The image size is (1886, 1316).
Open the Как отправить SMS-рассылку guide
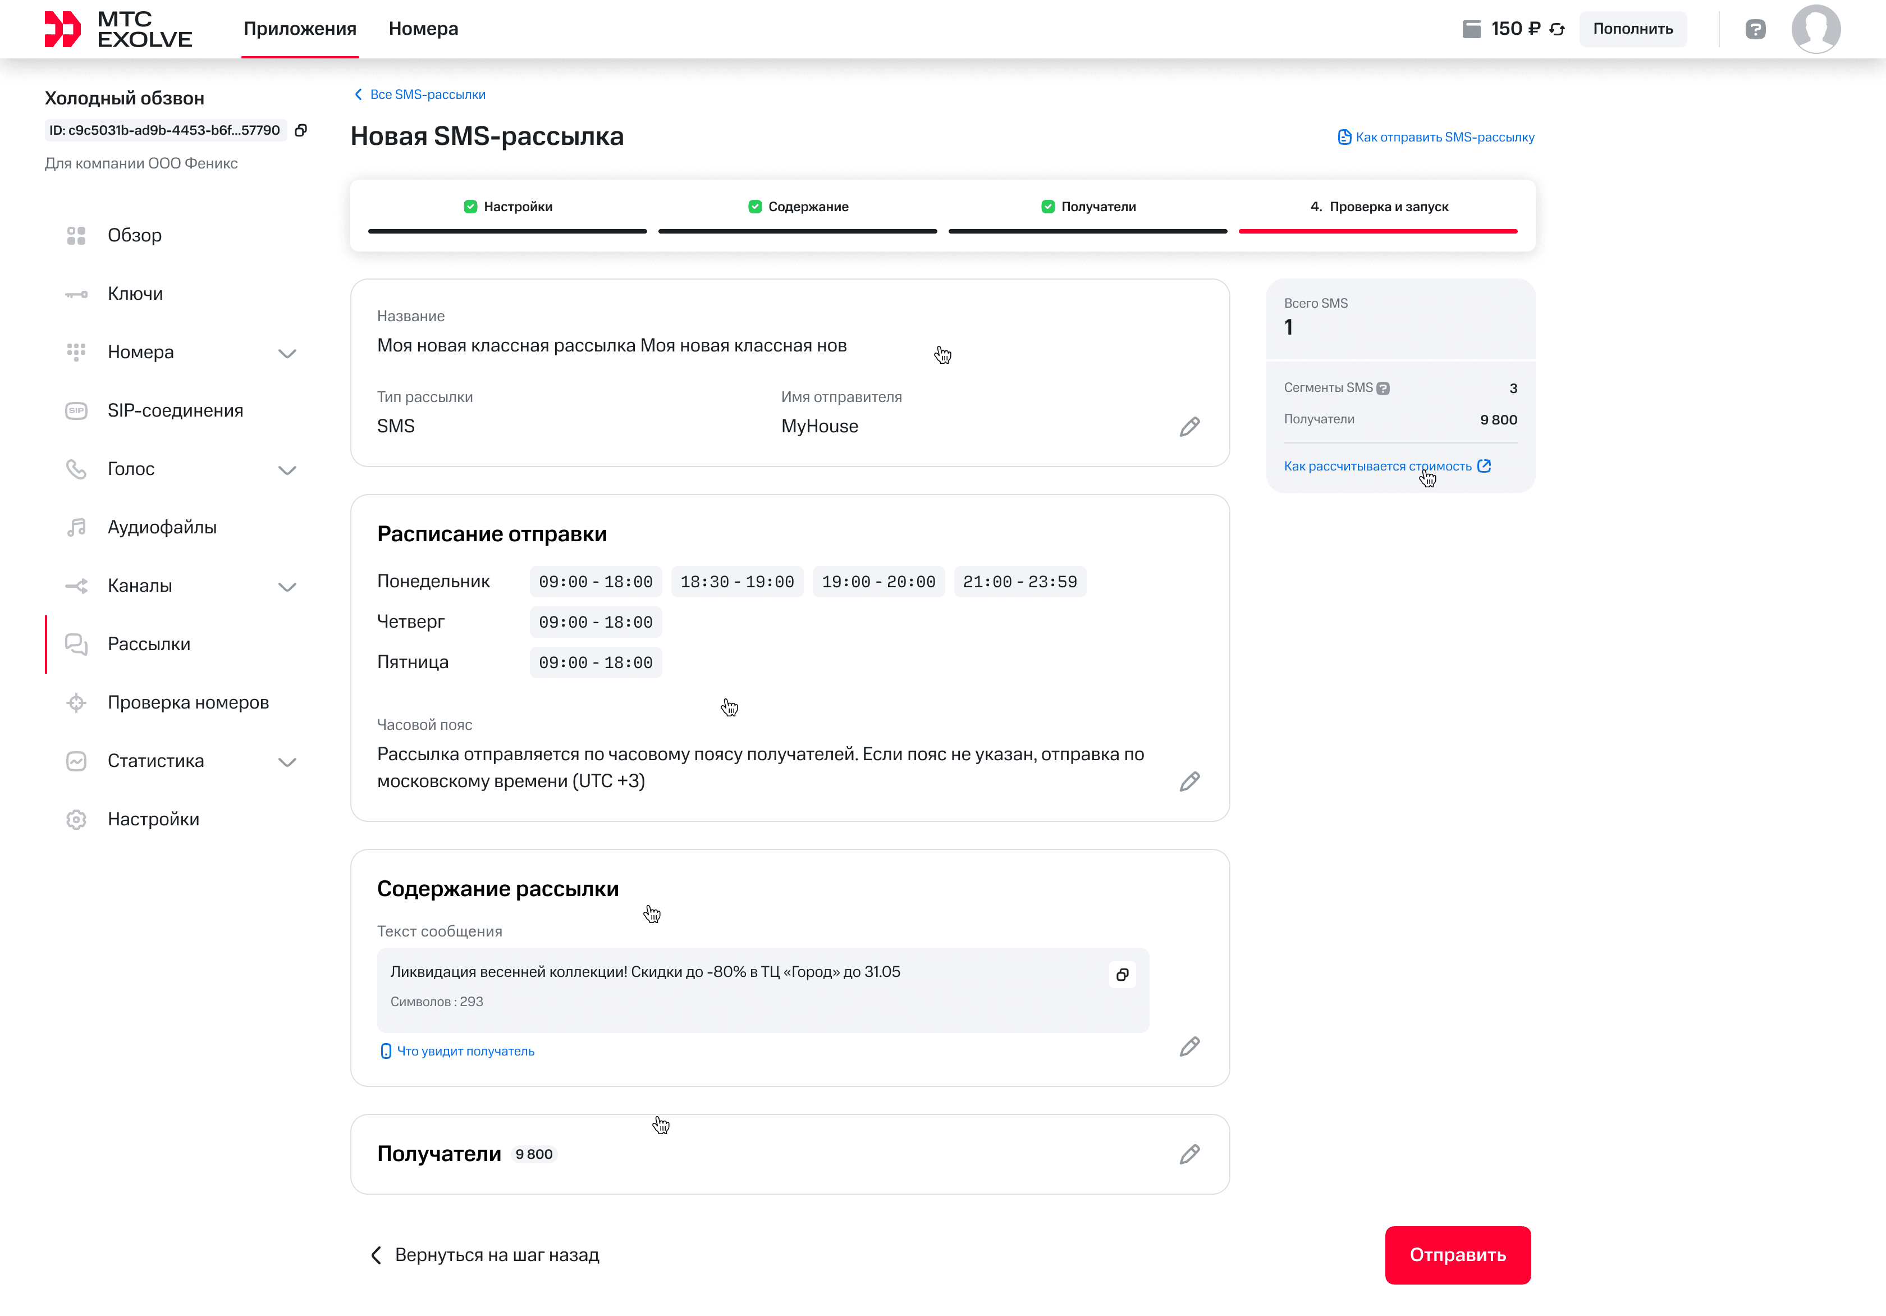pos(1436,137)
